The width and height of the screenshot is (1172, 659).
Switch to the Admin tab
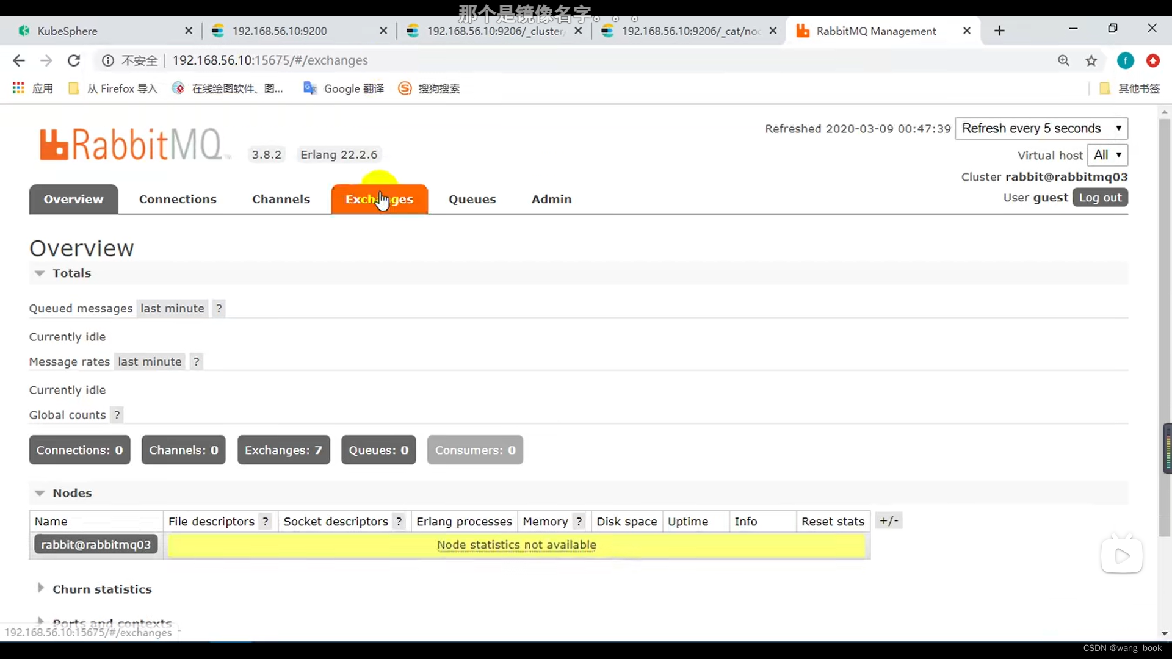point(551,199)
